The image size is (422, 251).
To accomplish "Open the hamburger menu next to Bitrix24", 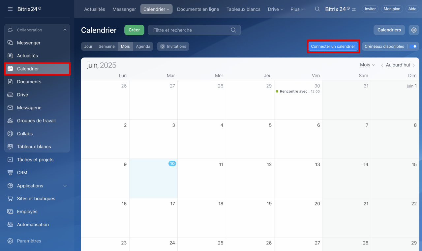I will click(10, 9).
